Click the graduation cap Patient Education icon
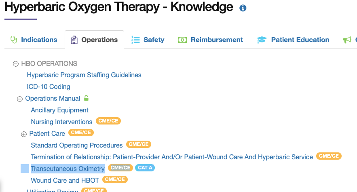Screen dimensions: 357x192 [262, 40]
